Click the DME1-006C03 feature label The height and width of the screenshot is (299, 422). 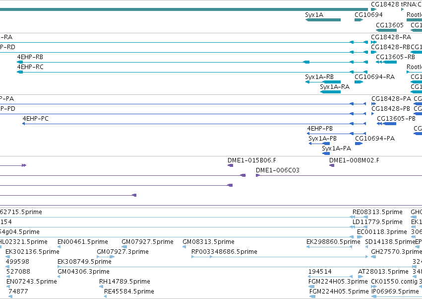[278, 171]
